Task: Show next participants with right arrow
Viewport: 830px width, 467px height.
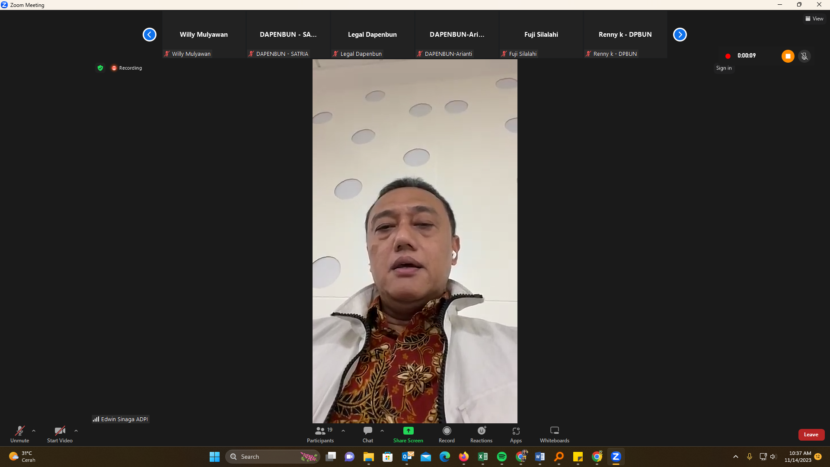Action: pyautogui.click(x=680, y=35)
